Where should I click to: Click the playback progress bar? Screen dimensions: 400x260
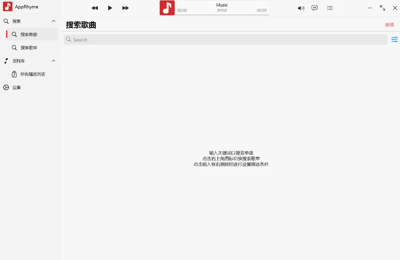coord(222,15)
